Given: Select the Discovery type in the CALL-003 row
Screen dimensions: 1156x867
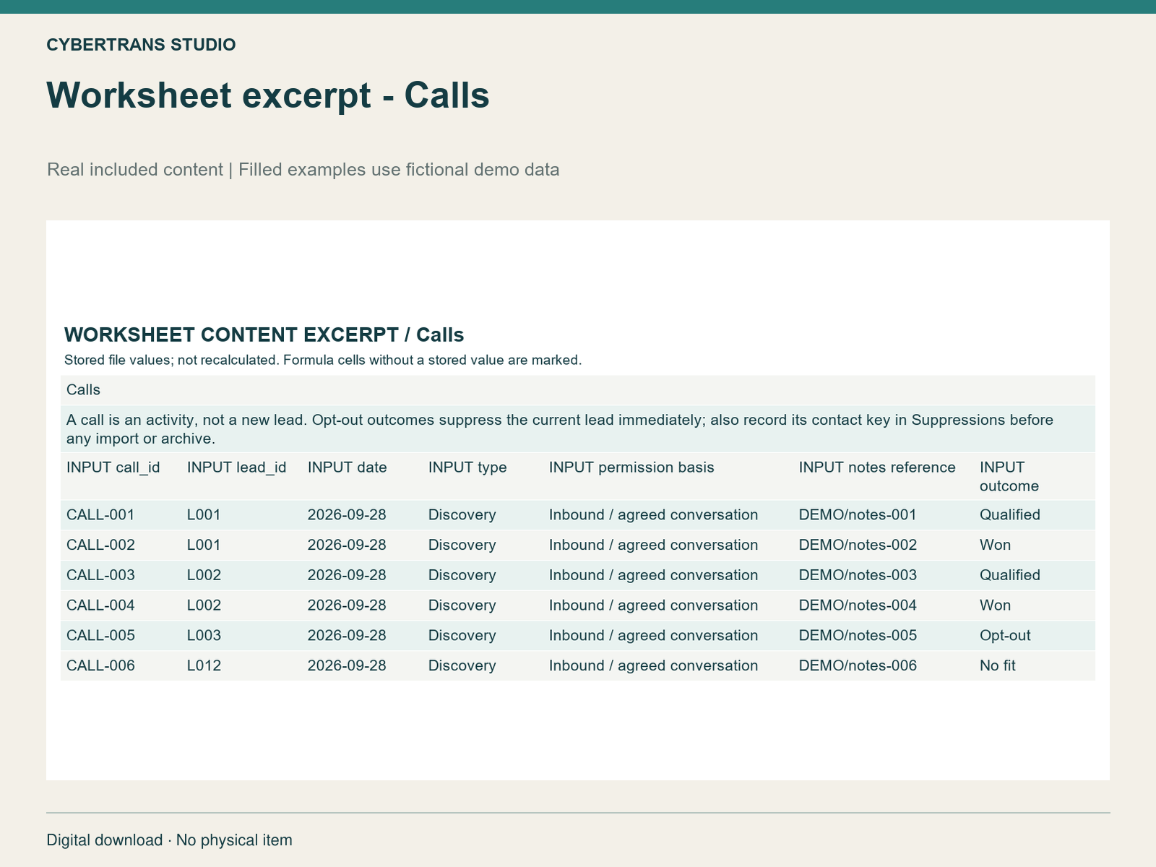Looking at the screenshot, I should (462, 576).
